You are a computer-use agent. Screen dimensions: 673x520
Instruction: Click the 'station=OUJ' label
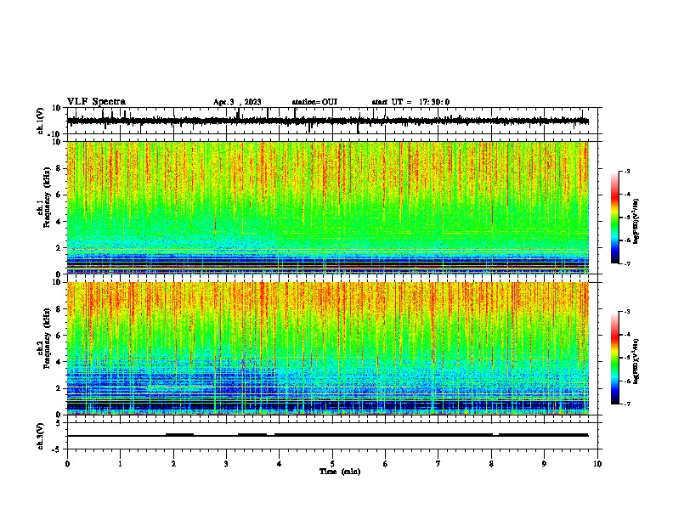tap(314, 102)
